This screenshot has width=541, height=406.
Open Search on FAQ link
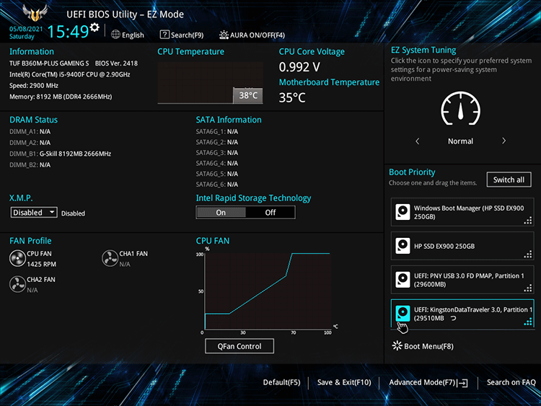pos(511,382)
